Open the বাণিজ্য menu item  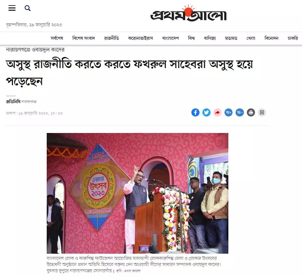coord(210,38)
